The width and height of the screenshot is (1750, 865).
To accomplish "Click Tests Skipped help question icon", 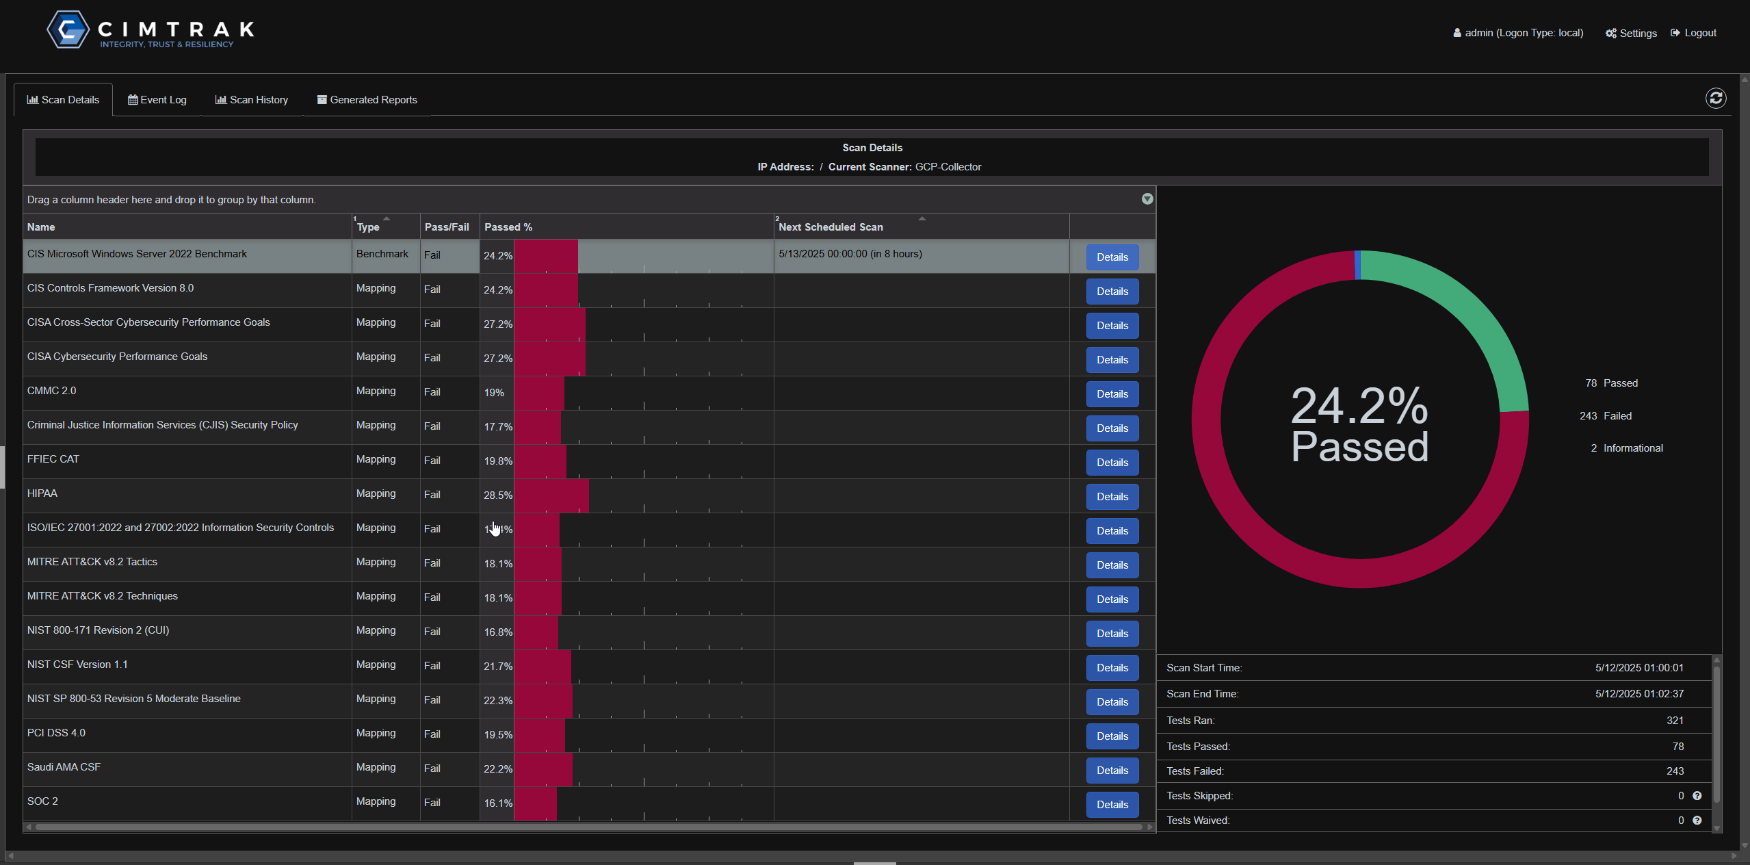I will (x=1697, y=796).
